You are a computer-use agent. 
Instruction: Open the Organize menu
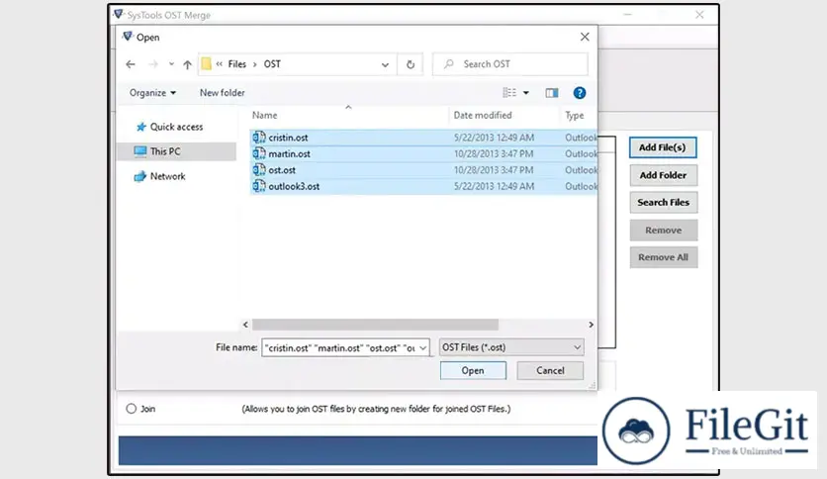[152, 93]
